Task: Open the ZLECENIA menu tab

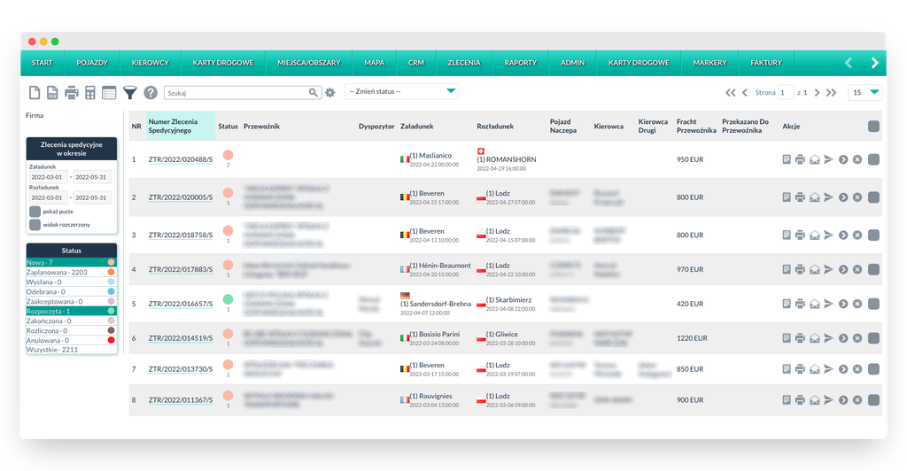Action: coord(464,63)
